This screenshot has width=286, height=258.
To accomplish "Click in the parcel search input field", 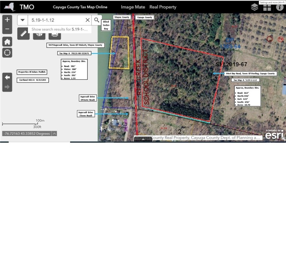I will click(x=56, y=20).
